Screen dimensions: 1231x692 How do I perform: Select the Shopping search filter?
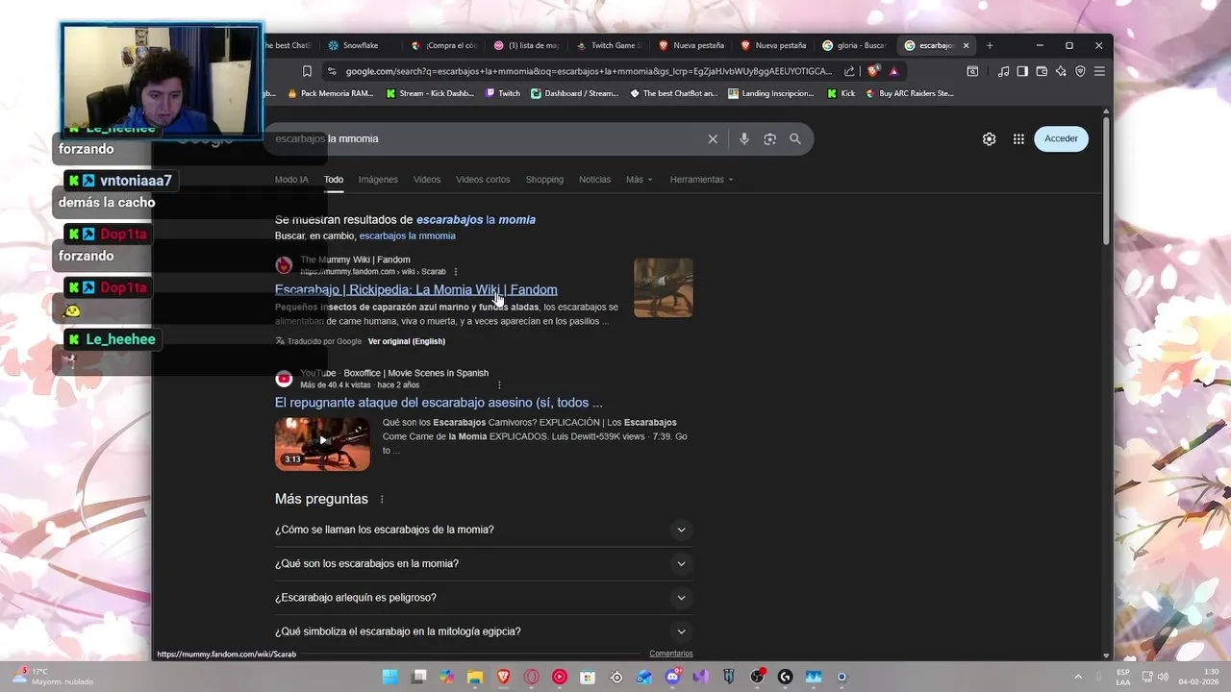click(x=544, y=180)
